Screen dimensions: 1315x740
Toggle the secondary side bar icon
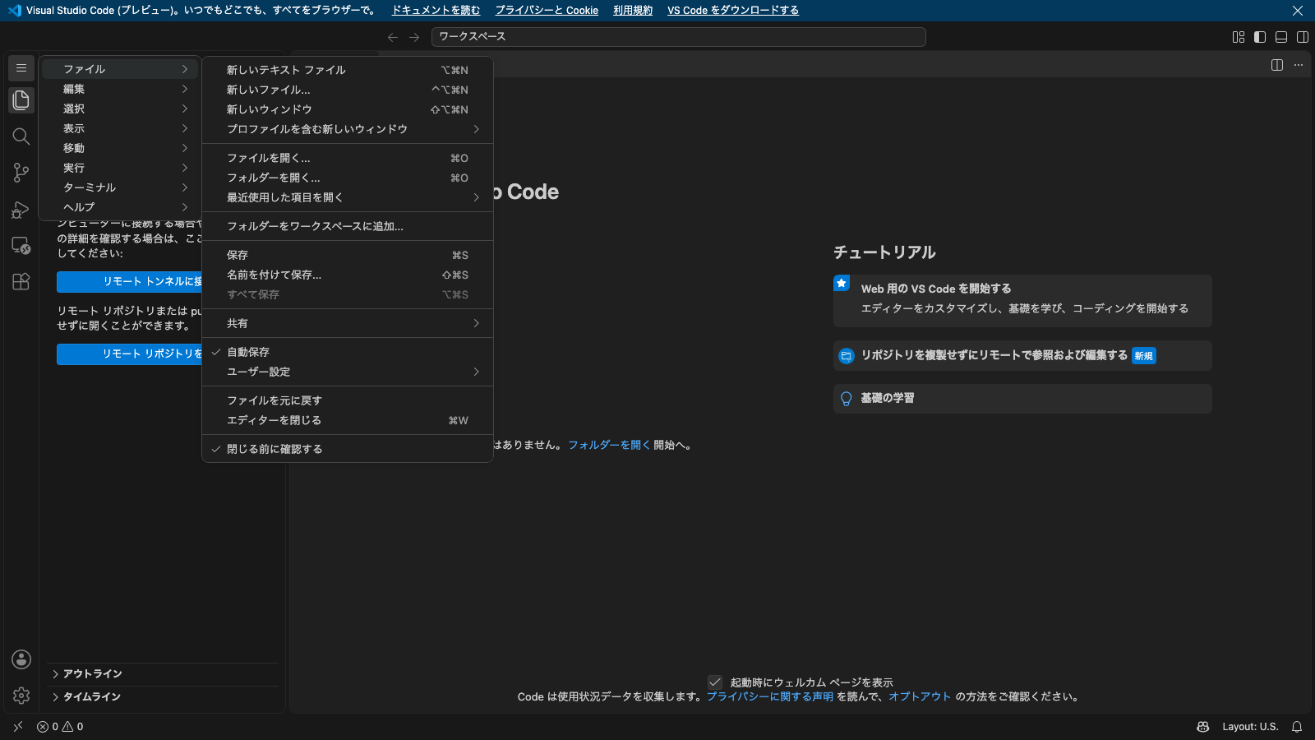click(x=1303, y=37)
